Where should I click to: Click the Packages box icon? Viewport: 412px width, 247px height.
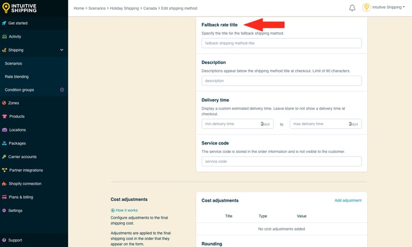[5, 143]
